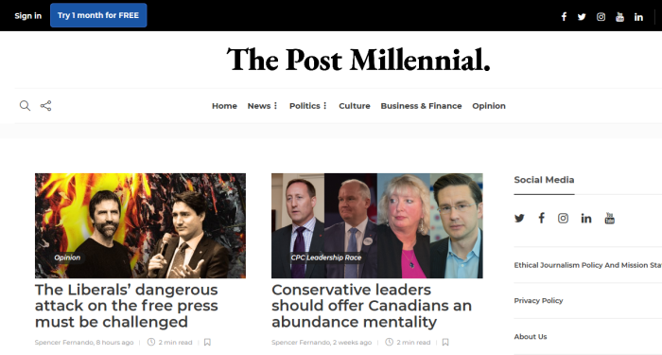Go to the Culture section
The height and width of the screenshot is (355, 662).
[355, 106]
